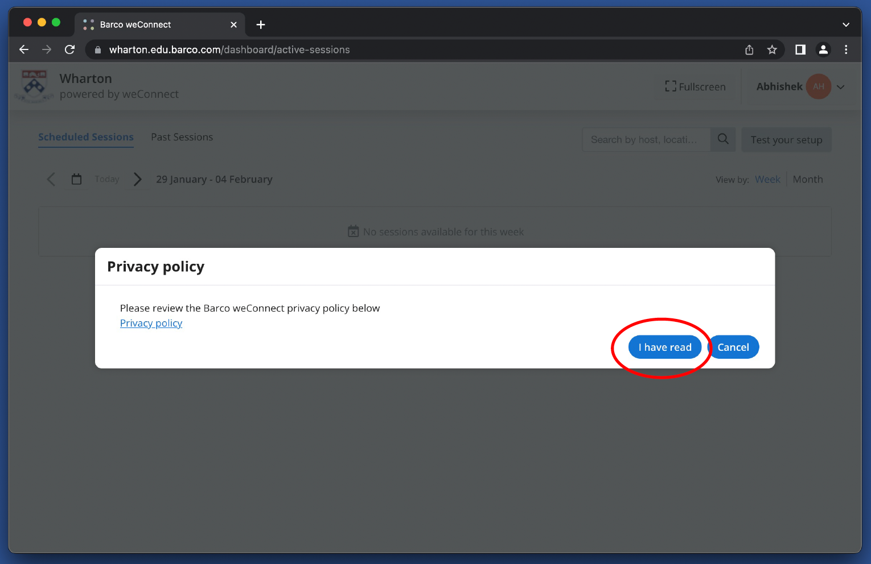
Task: Click the Fullscreen button
Action: (x=695, y=86)
